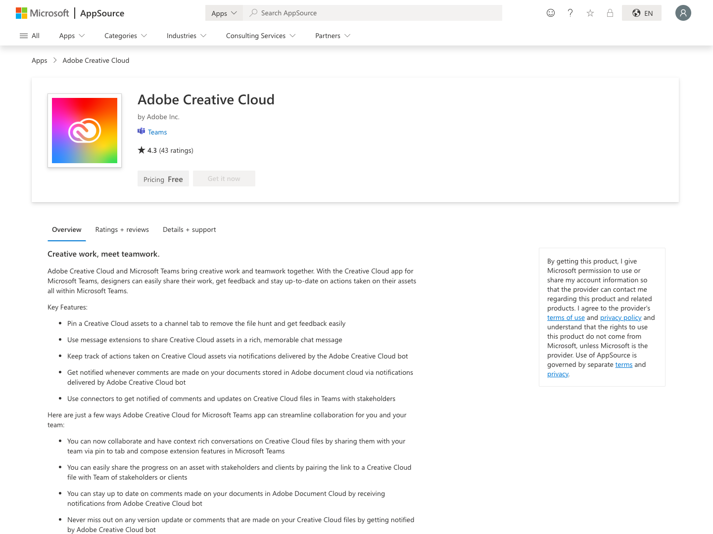The height and width of the screenshot is (534, 713).
Task: Open the smiley feedback icon
Action: [551, 13]
